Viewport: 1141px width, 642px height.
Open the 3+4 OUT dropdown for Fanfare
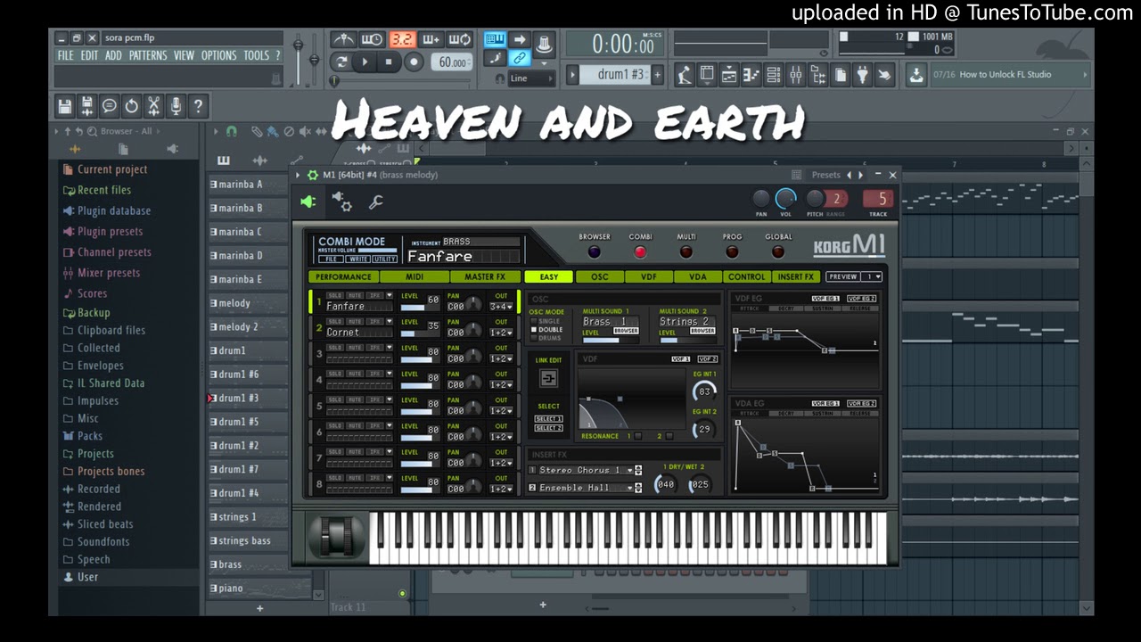click(x=501, y=307)
